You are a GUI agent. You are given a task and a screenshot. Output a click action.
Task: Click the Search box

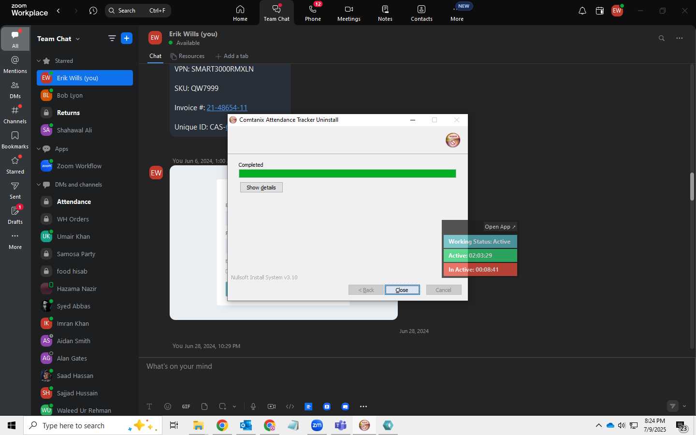click(x=138, y=11)
